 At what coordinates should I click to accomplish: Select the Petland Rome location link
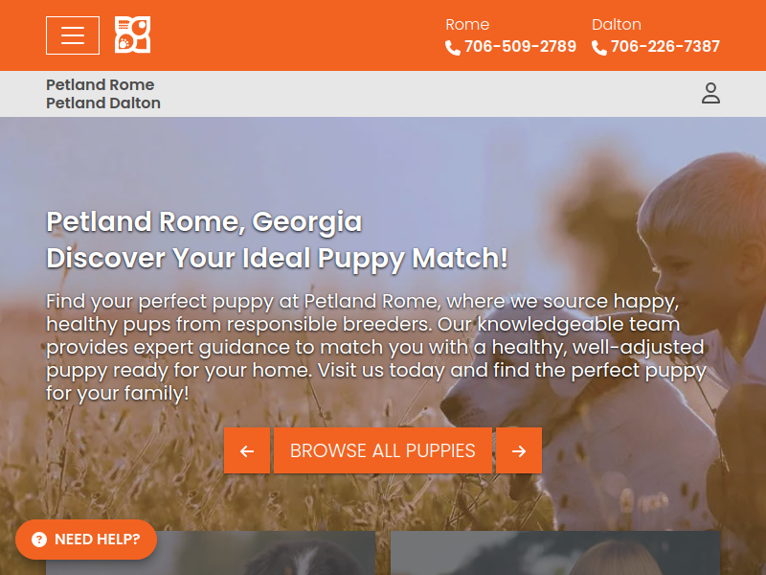[101, 84]
